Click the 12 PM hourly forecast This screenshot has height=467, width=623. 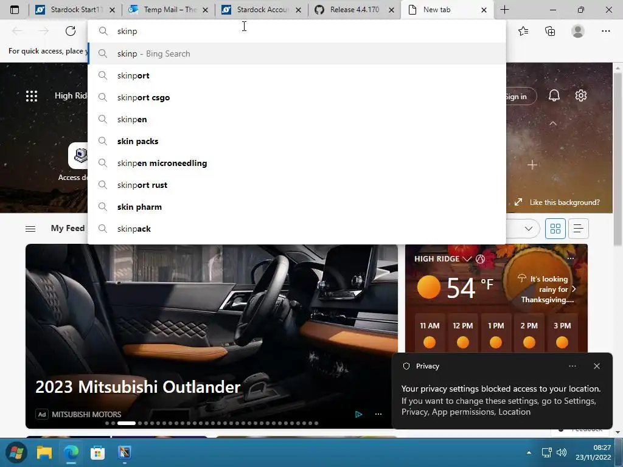462,333
